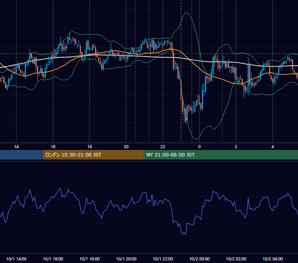Viewport: 298px width, 263px height.
Task: Click hour label 2 on price chart axis
Action: pos(236,147)
